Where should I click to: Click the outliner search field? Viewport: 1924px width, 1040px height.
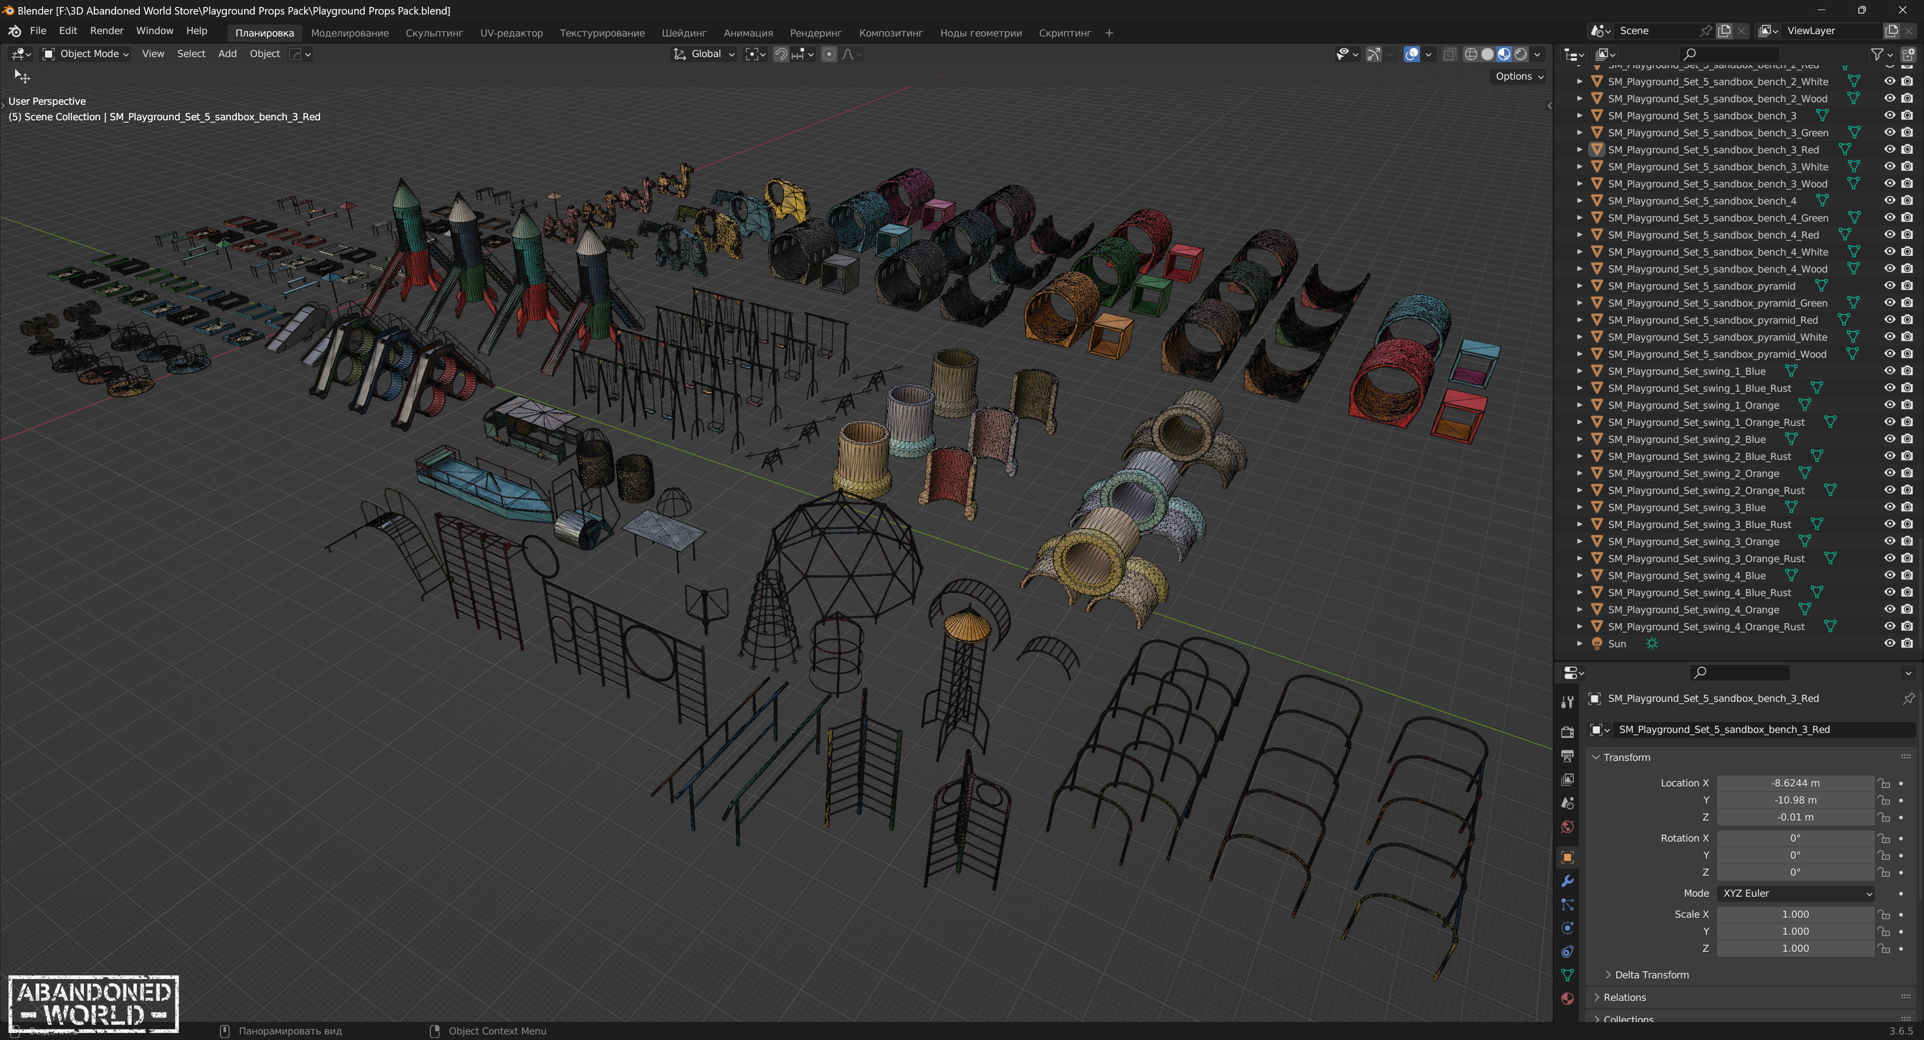pos(1729,54)
